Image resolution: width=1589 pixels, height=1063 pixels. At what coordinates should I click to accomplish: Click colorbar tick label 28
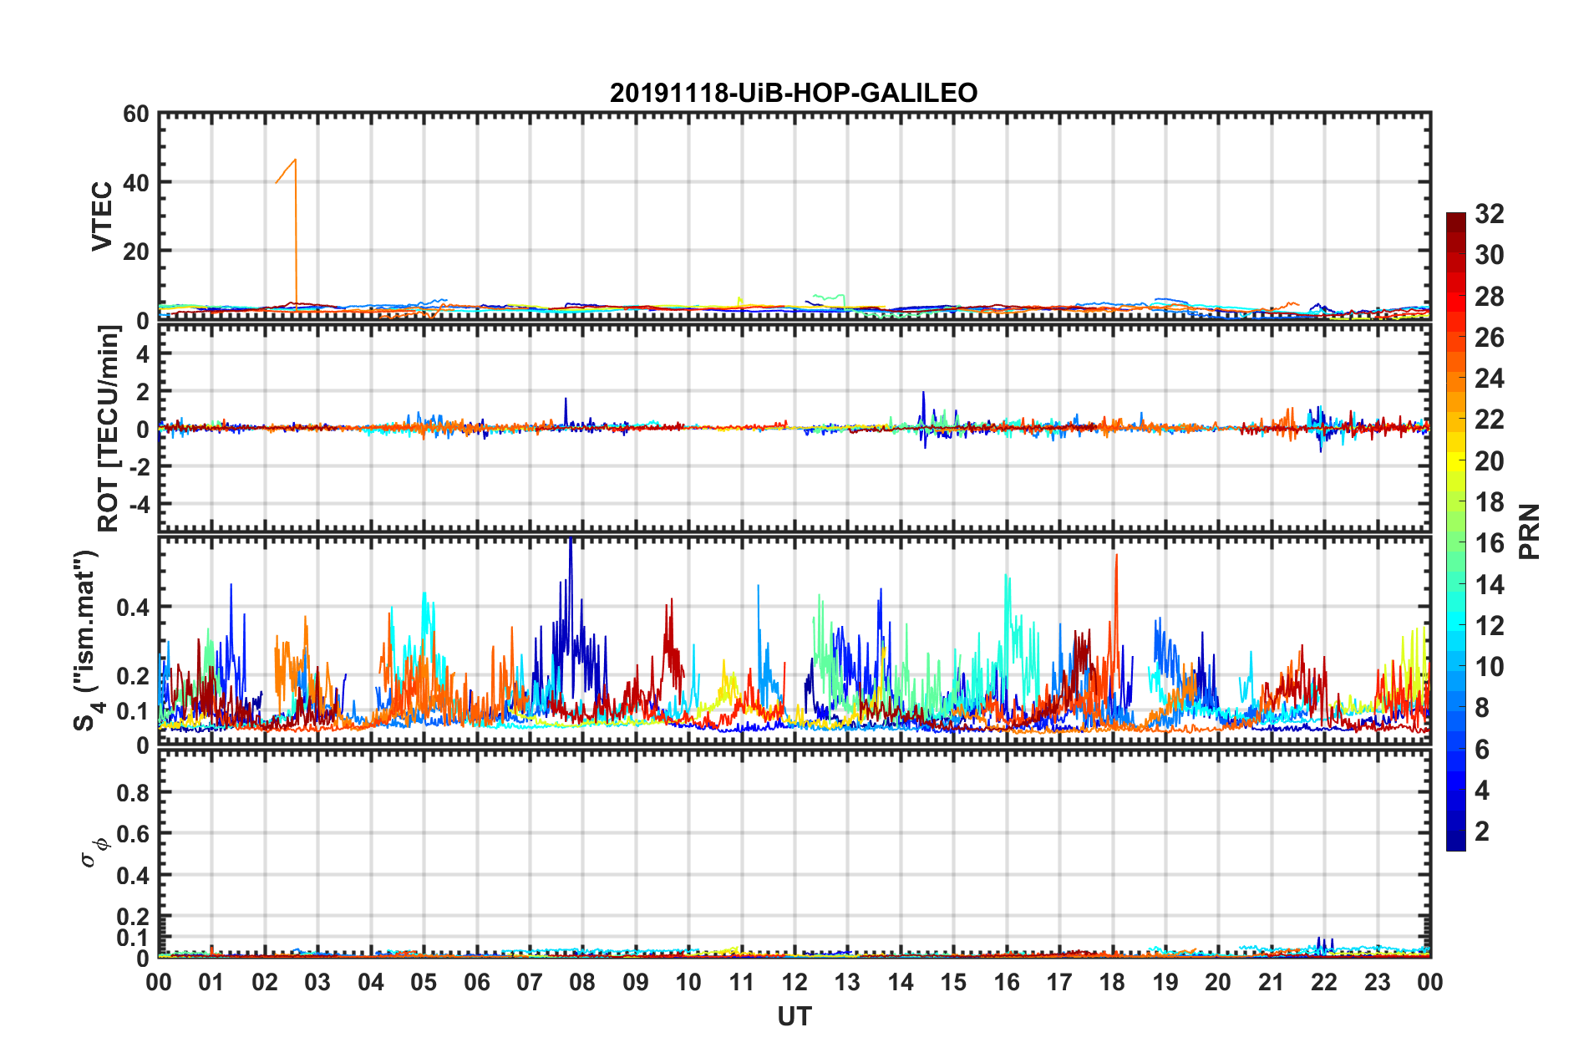pyautogui.click(x=1490, y=297)
